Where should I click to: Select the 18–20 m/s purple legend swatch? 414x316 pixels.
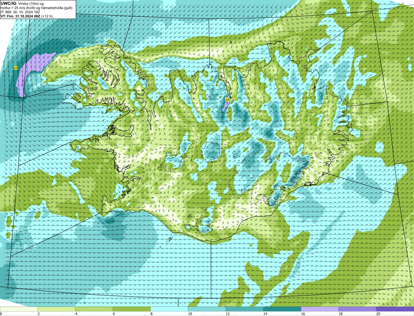coord(357,309)
